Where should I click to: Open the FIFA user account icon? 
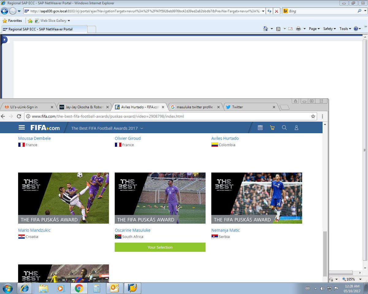click(296, 128)
